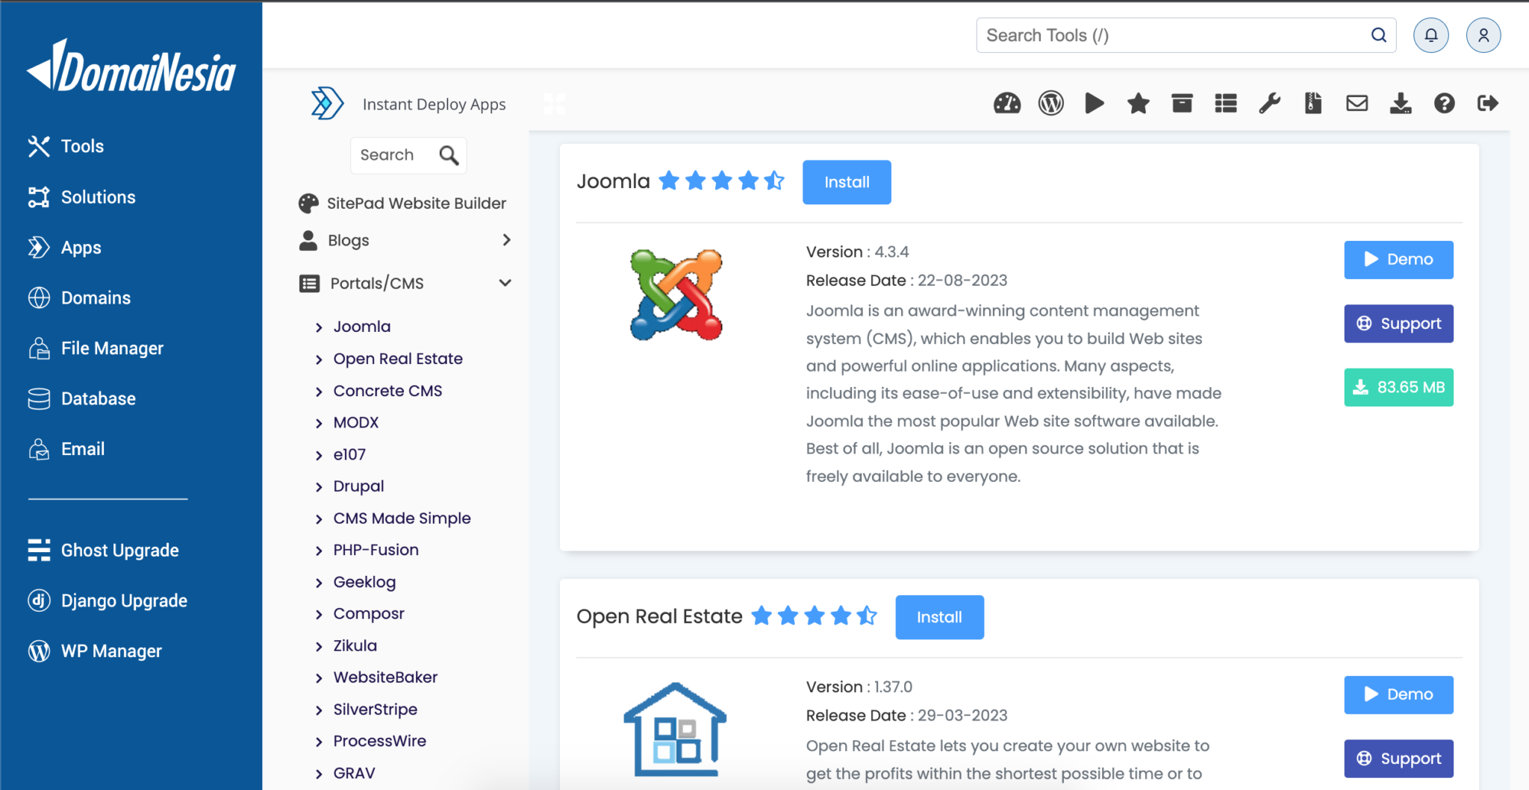
Task: Click the star favorites toolbar icon
Action: coord(1138,103)
